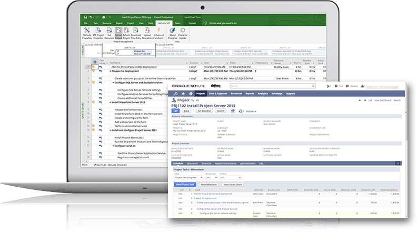Expand the Project Tasks / Milestones sublist menu

pos(189,169)
